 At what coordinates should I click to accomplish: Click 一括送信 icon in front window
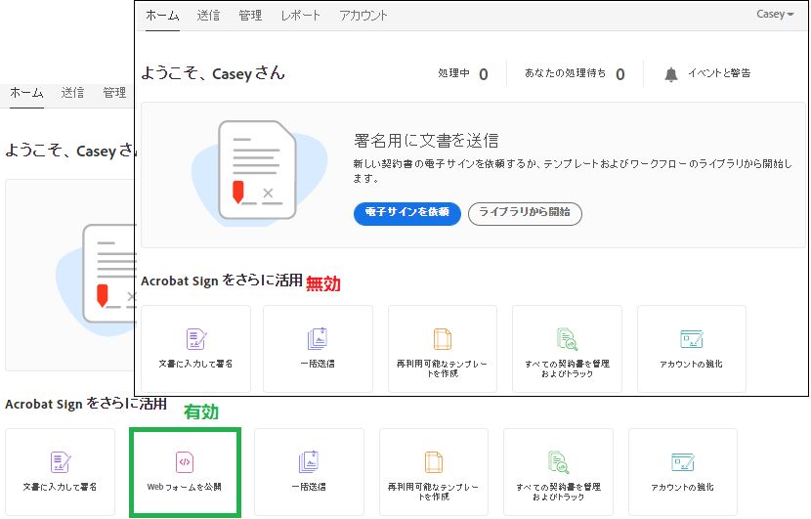(318, 338)
